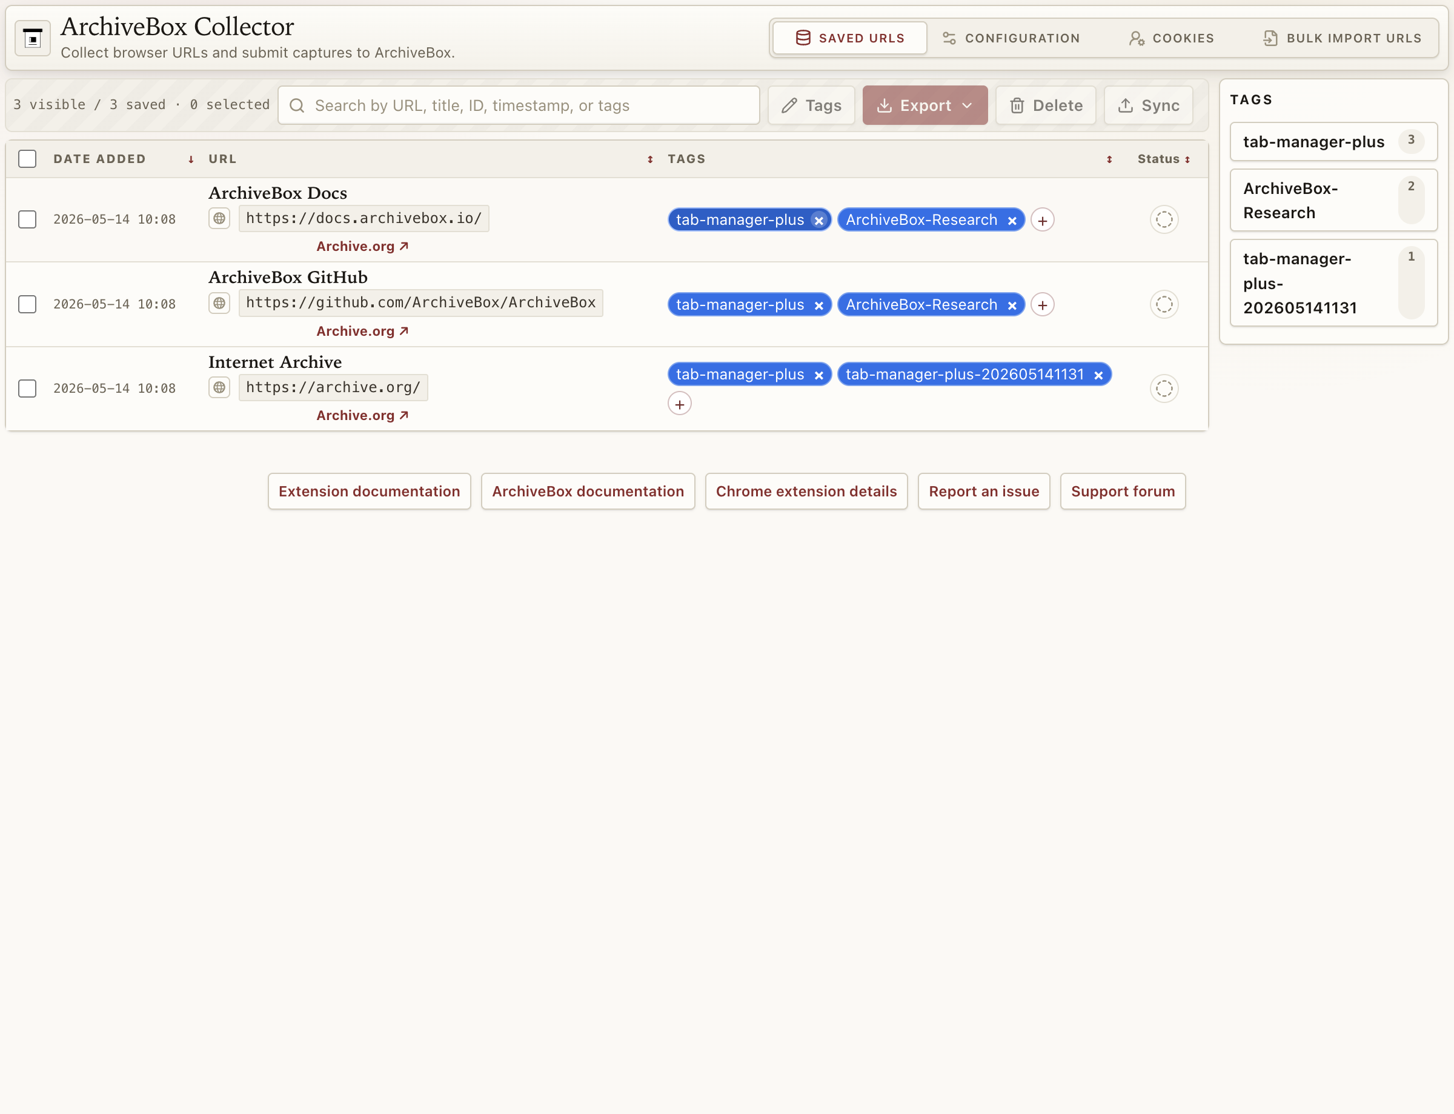1454x1114 pixels.
Task: Click the ArchiveBox Docs title
Action: (x=277, y=193)
